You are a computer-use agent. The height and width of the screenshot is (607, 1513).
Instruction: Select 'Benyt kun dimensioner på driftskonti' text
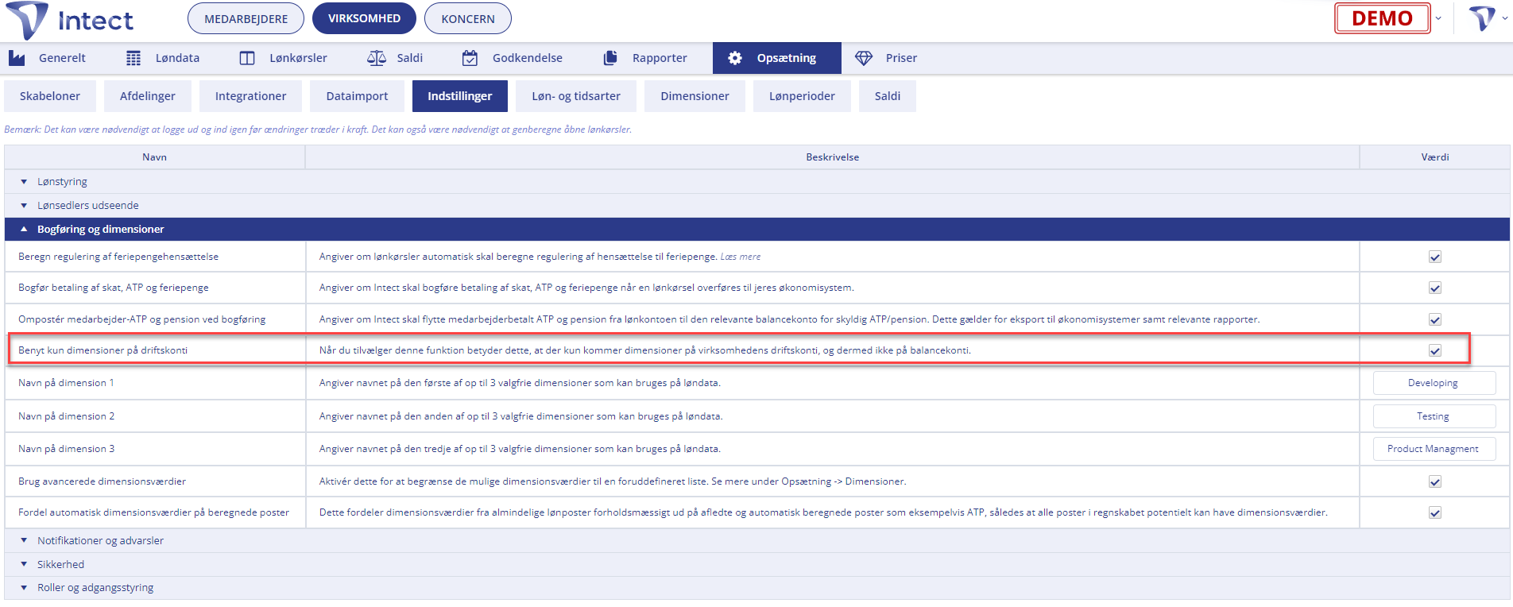(103, 350)
